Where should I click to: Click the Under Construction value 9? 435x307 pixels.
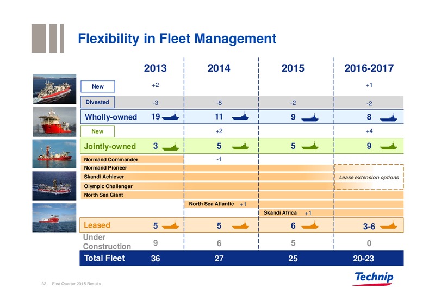156,243
